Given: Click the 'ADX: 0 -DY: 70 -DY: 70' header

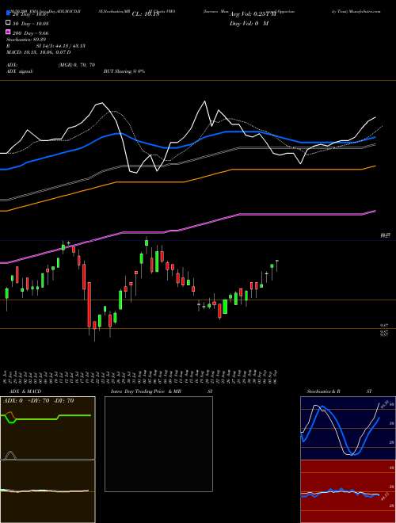Looking at the screenshot, I should point(38,400).
